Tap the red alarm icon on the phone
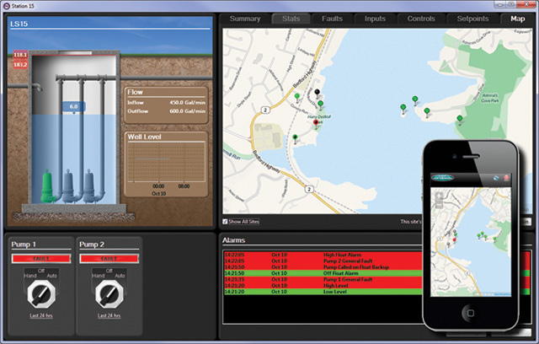 [x=505, y=179]
